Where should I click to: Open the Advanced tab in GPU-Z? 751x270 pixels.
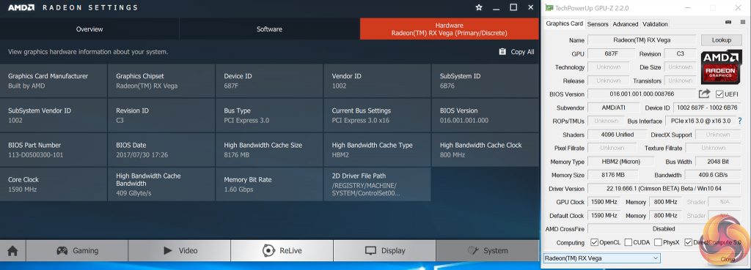pos(626,24)
